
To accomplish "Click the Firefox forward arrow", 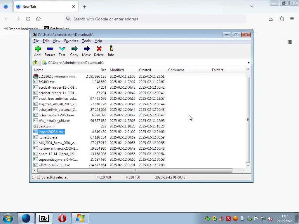I will 18,19.
